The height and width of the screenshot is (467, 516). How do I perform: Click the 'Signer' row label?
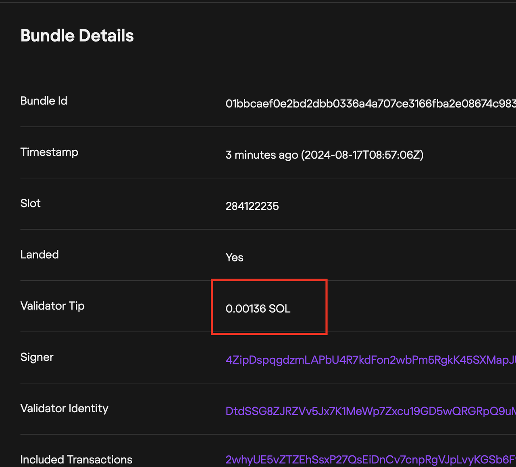[x=37, y=357]
